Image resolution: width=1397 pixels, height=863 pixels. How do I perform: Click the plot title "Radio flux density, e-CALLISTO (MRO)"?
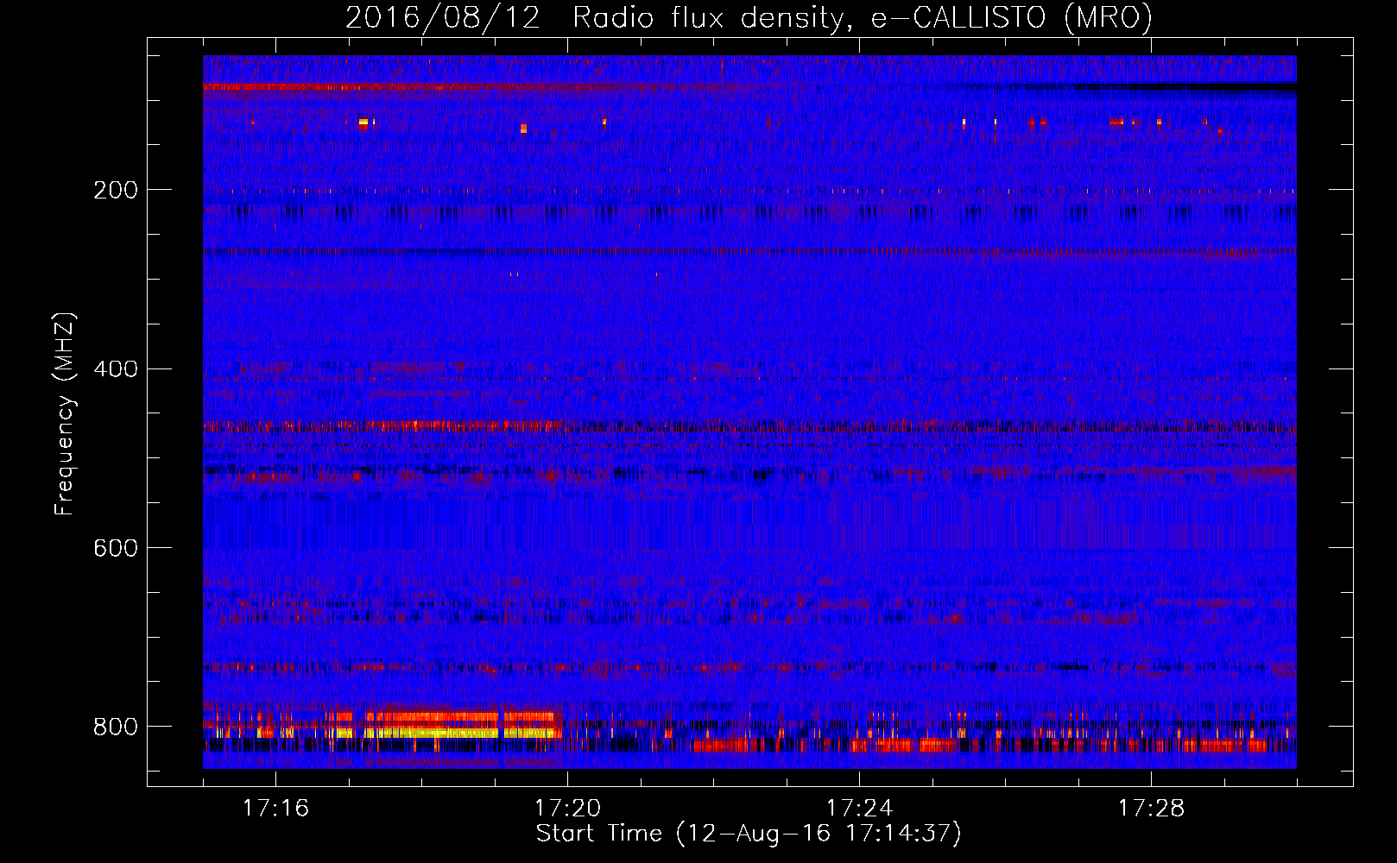[863, 18]
